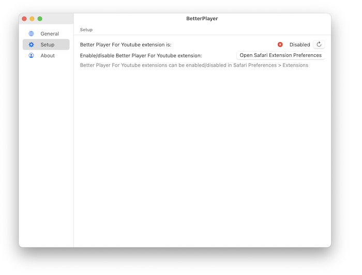Click the Setup heading above the divider

tap(86, 30)
